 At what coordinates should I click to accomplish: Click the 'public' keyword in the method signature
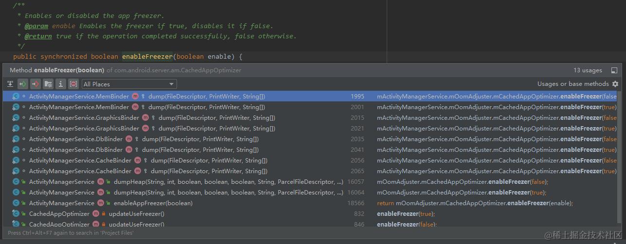pyautogui.click(x=25, y=57)
